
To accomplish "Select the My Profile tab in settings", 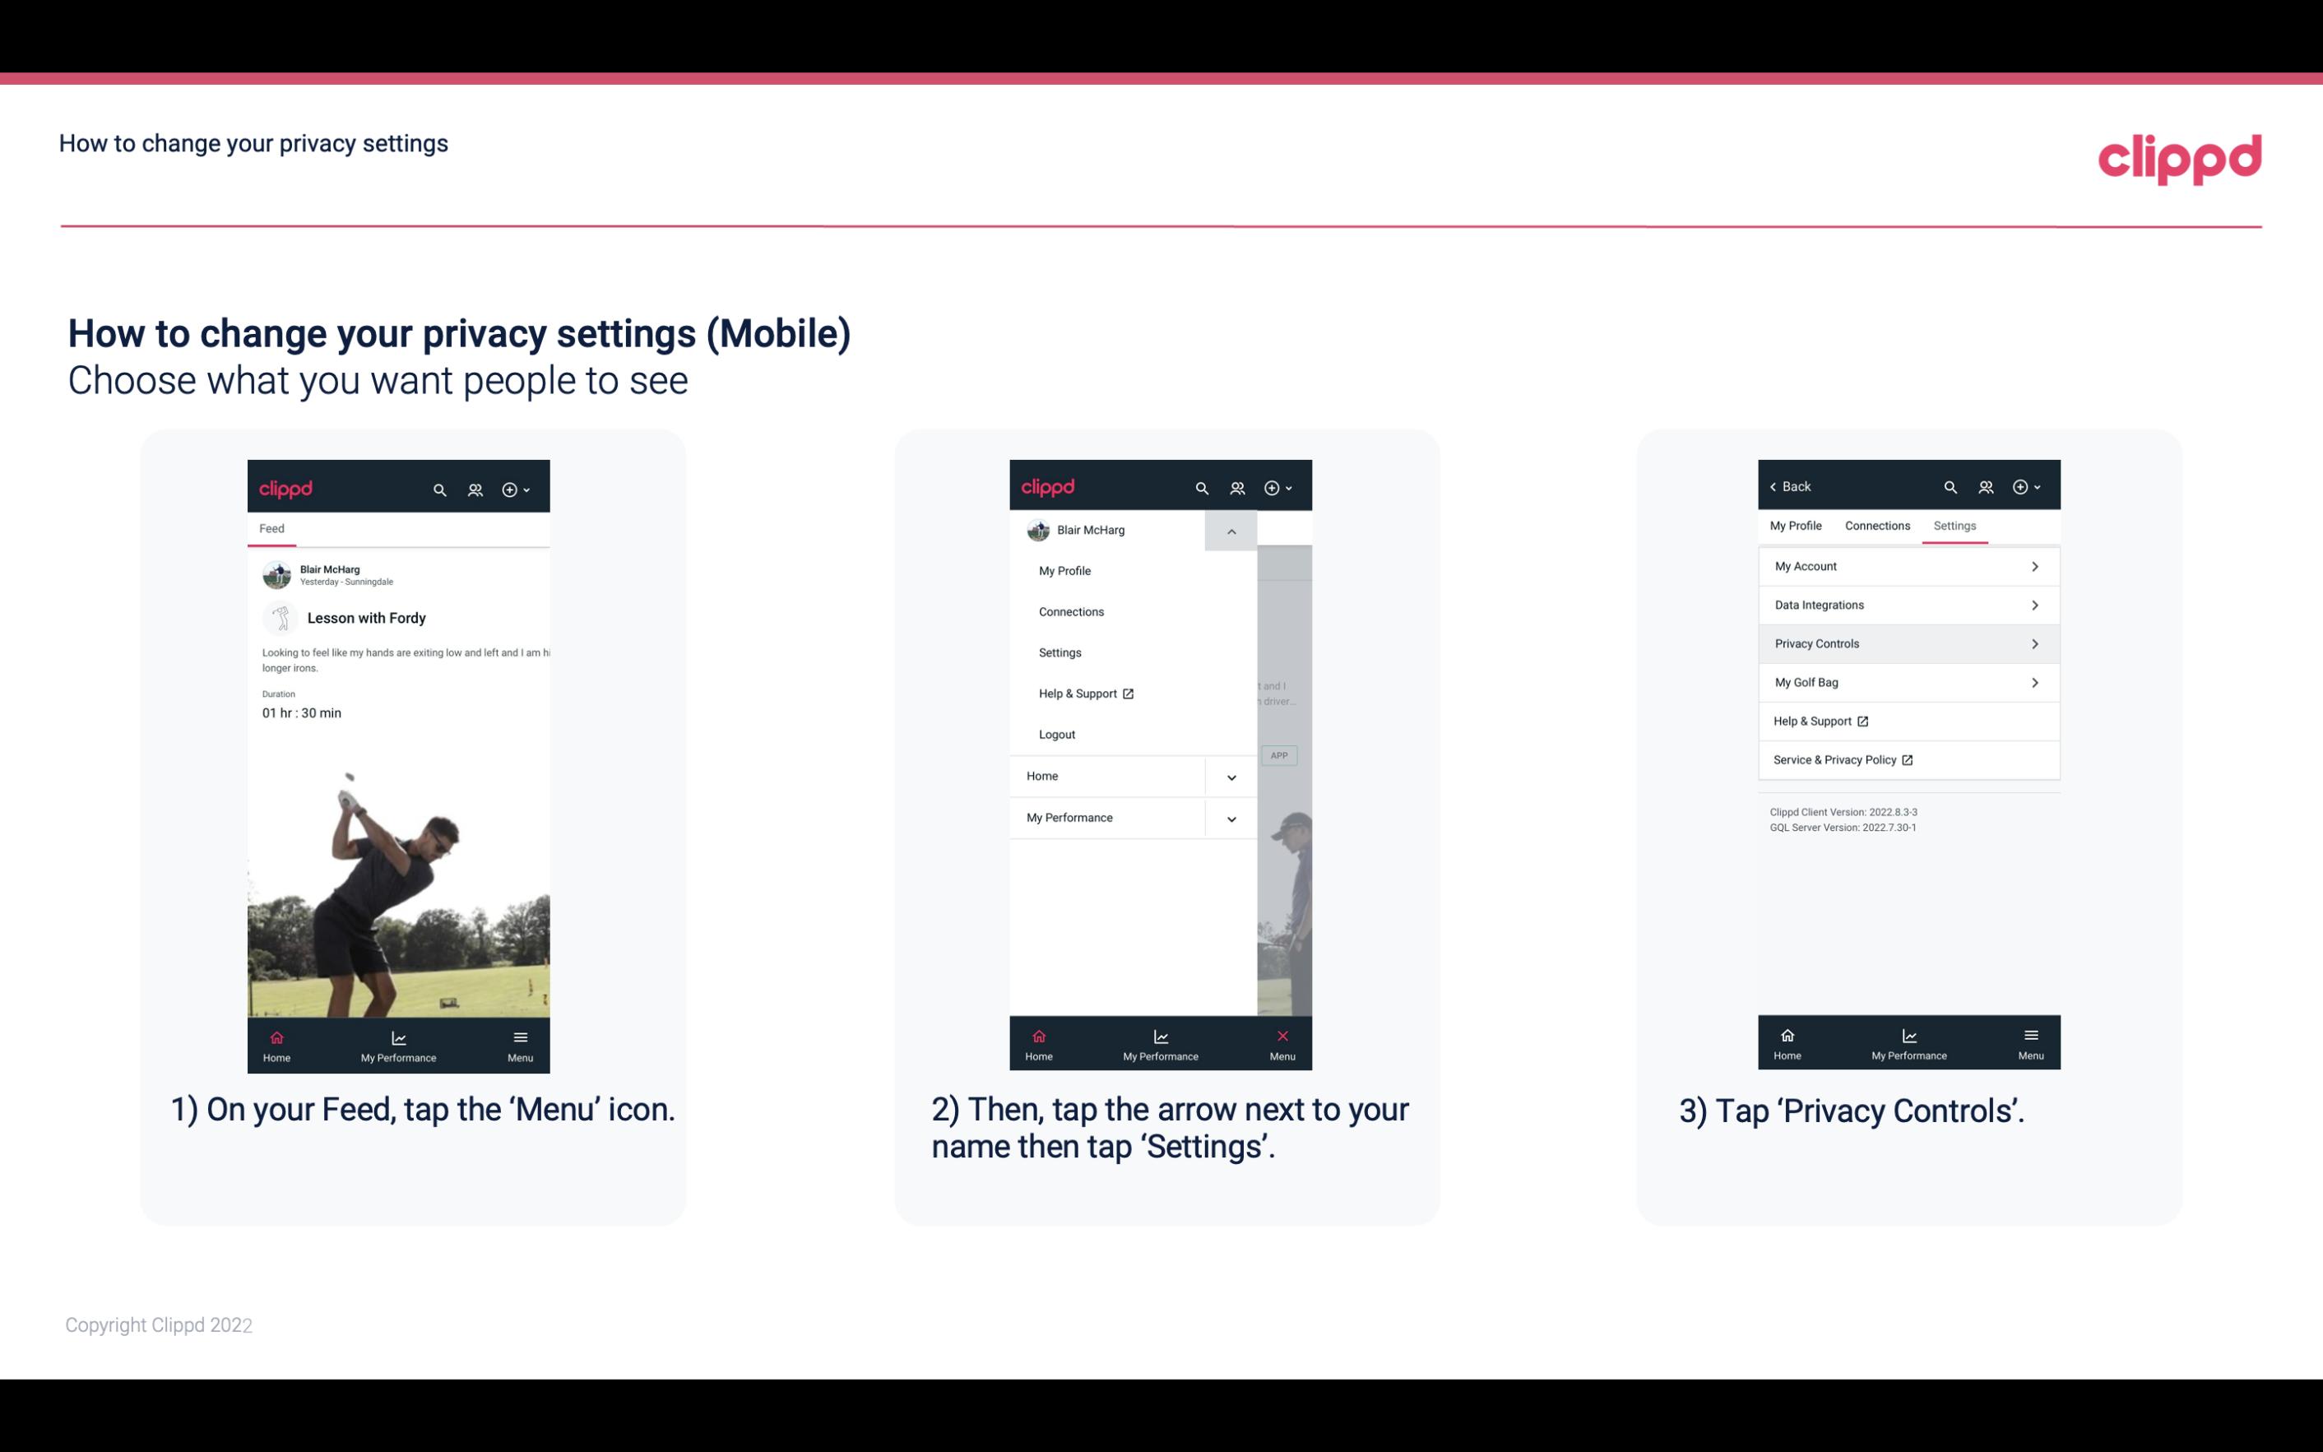I will click(1798, 525).
